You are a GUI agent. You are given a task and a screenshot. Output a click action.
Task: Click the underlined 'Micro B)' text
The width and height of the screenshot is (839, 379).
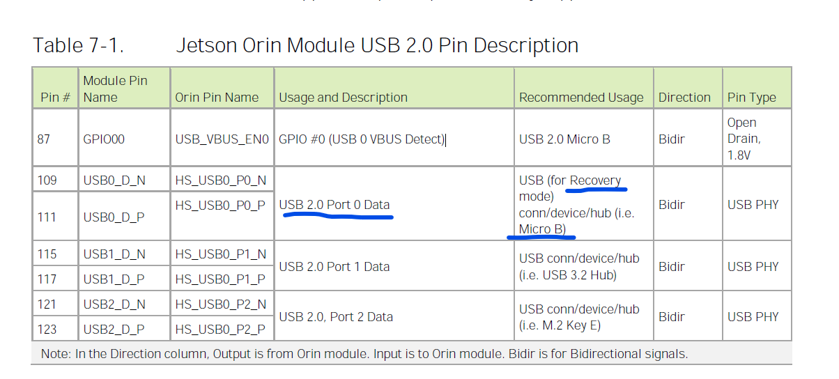tap(542, 229)
